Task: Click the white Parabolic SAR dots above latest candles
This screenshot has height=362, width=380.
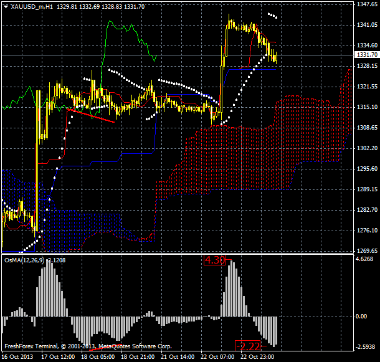Action: 273,15
